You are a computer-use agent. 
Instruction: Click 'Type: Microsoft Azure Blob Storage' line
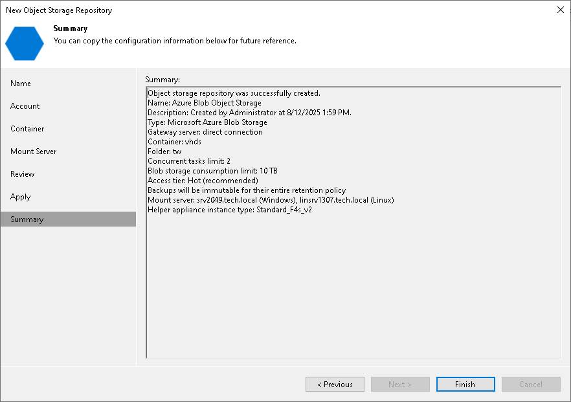[207, 122]
